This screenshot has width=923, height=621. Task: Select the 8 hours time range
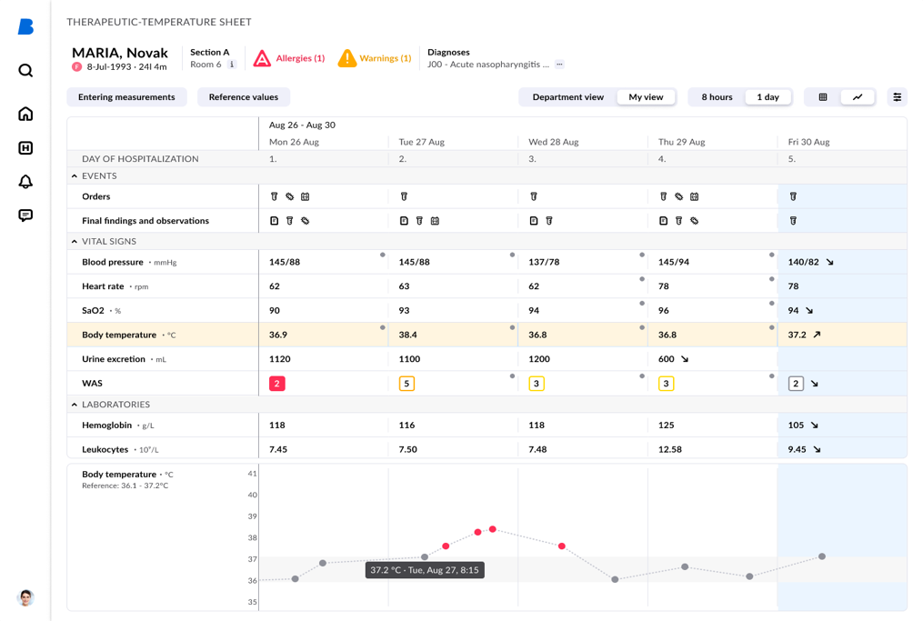pos(717,97)
